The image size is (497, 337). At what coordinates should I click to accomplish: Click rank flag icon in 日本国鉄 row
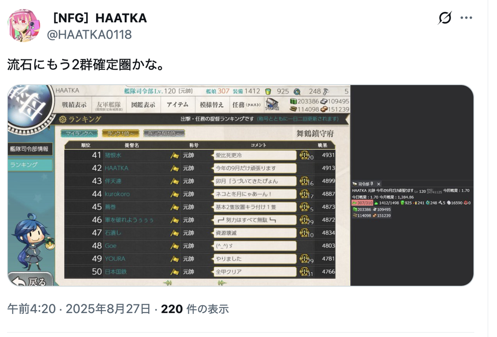(x=175, y=272)
